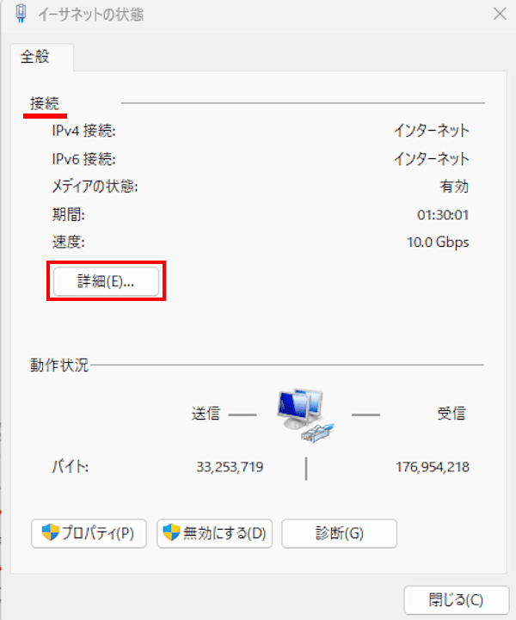Click the 01:30:01 duration value
The image size is (516, 620).
pos(443,215)
